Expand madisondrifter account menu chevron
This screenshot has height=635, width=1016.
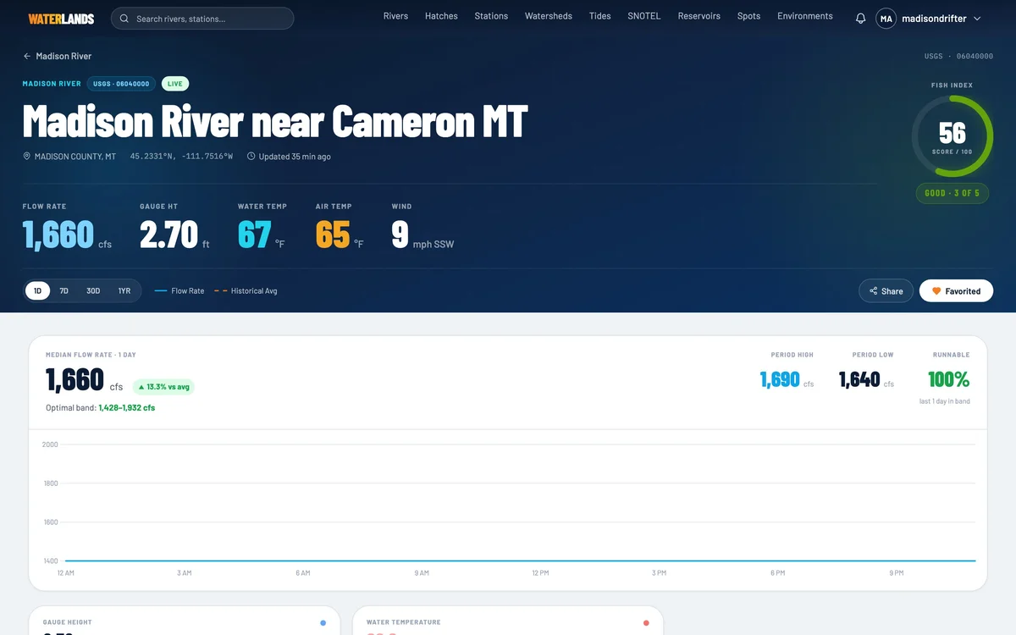tap(977, 19)
